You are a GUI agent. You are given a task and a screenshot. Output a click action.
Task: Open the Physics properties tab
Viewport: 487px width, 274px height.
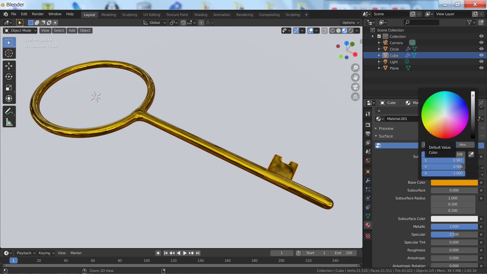pos(368,198)
